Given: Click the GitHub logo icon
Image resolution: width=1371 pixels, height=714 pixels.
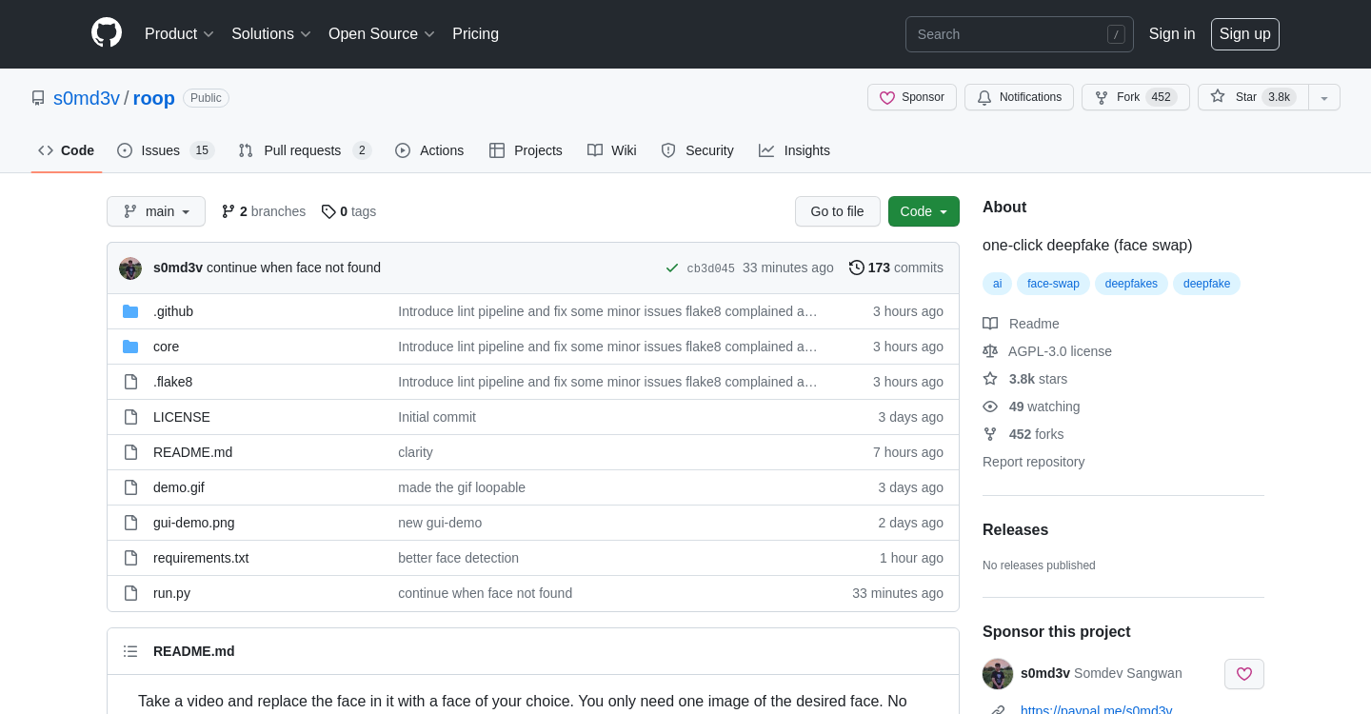Looking at the screenshot, I should (x=107, y=33).
